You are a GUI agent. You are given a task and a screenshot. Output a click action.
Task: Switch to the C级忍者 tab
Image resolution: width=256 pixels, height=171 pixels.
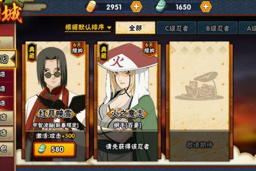pos(176,28)
